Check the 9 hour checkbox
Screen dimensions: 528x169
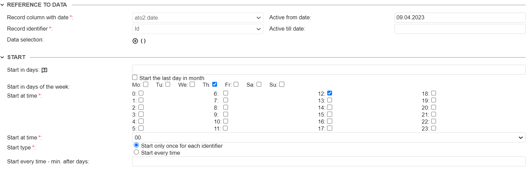pyautogui.click(x=226, y=114)
